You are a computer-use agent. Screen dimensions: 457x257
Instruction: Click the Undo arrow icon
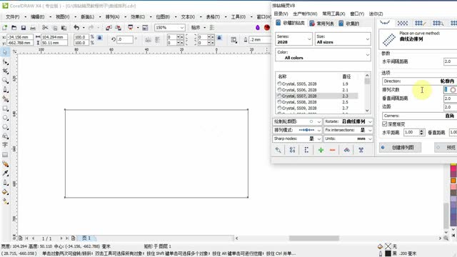point(76,28)
